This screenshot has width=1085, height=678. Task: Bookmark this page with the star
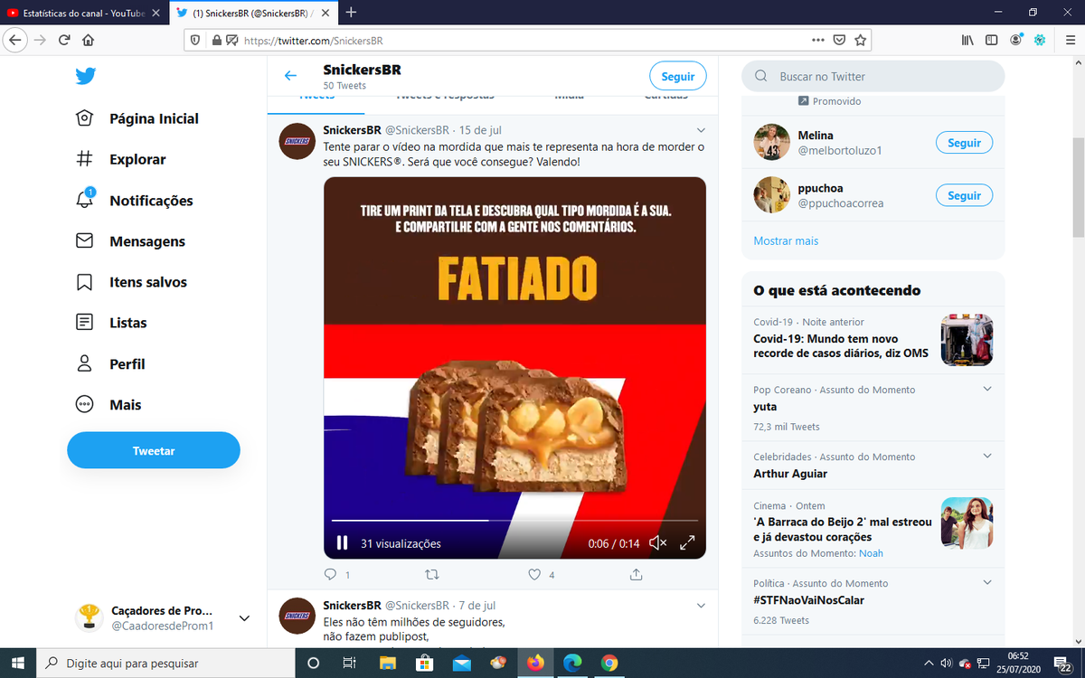pyautogui.click(x=861, y=40)
